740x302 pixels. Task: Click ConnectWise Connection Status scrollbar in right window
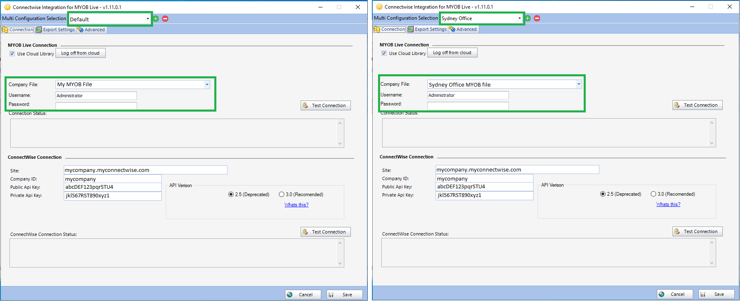[x=712, y=253]
